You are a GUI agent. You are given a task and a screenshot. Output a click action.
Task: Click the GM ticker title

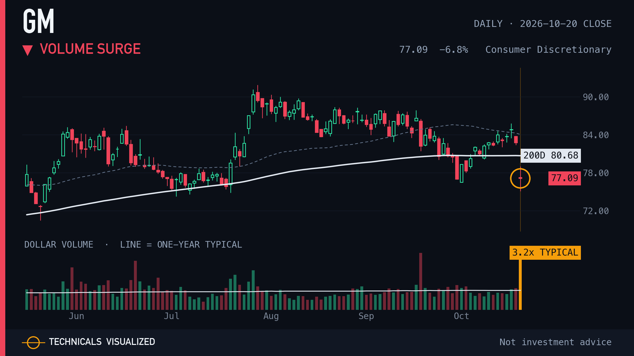point(39,21)
